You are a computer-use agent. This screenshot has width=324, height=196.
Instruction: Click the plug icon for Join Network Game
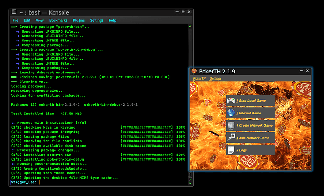(231, 138)
